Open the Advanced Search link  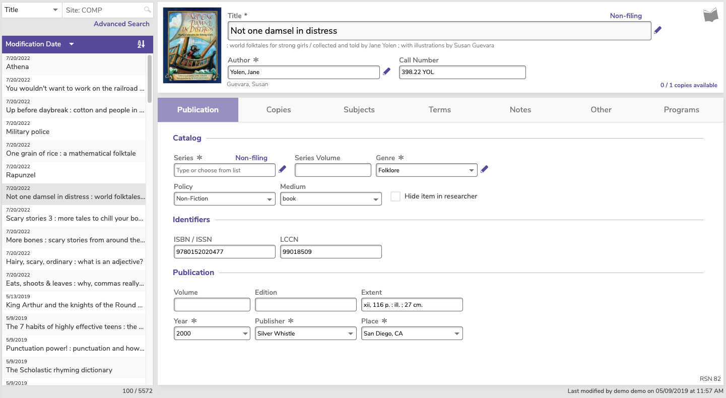121,24
